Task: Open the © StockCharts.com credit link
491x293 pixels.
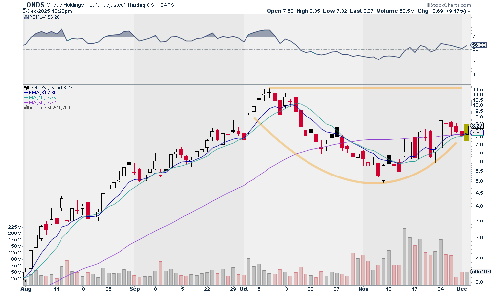Action: pos(448,5)
